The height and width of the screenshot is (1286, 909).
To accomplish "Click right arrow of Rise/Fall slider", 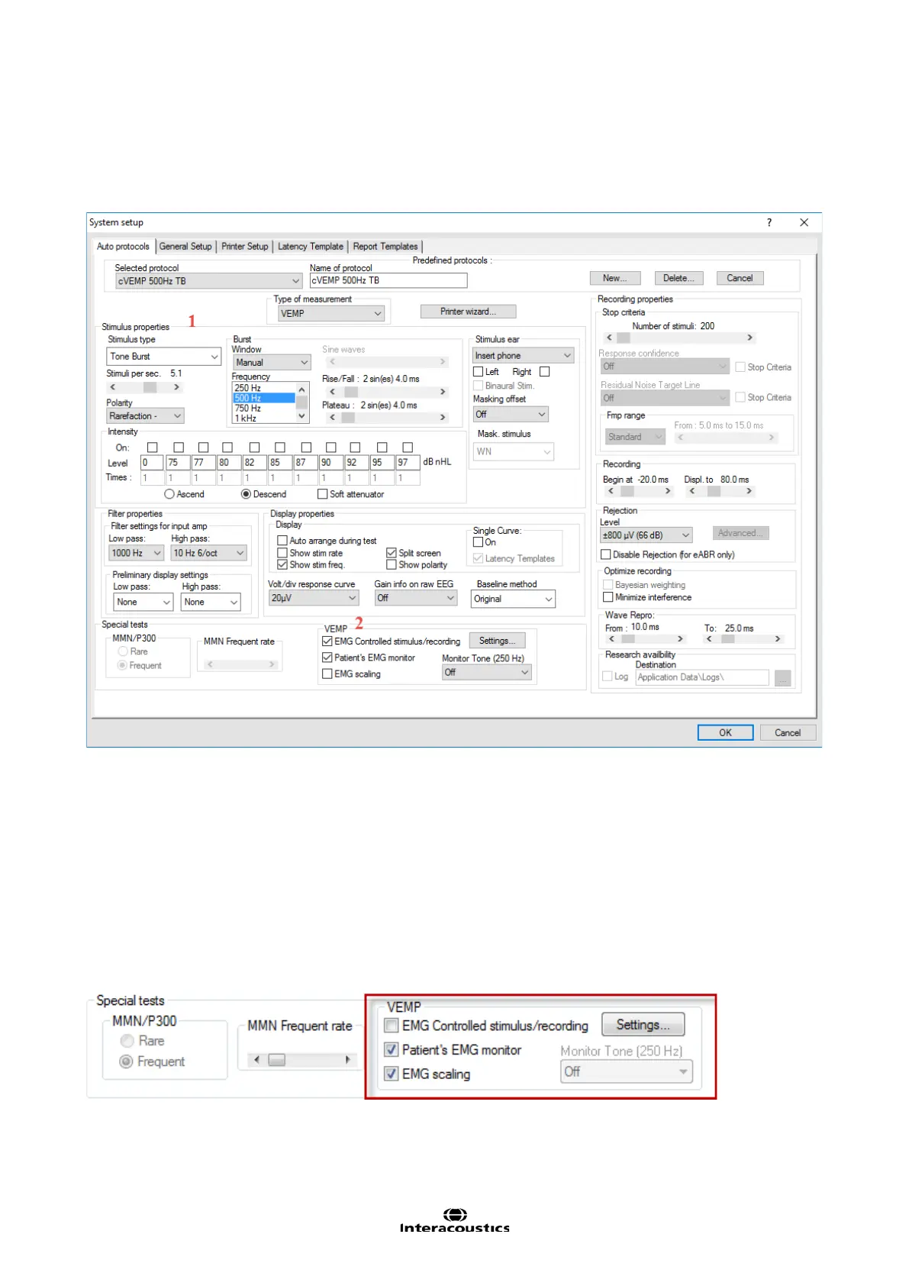I will [443, 392].
